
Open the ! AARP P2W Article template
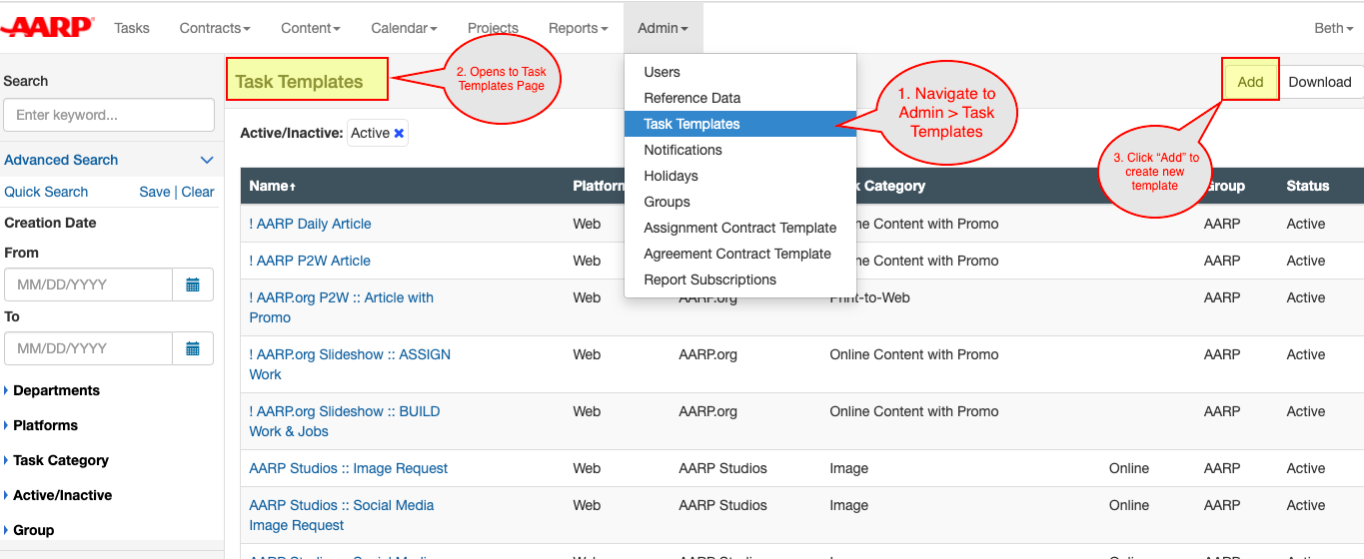pos(310,261)
